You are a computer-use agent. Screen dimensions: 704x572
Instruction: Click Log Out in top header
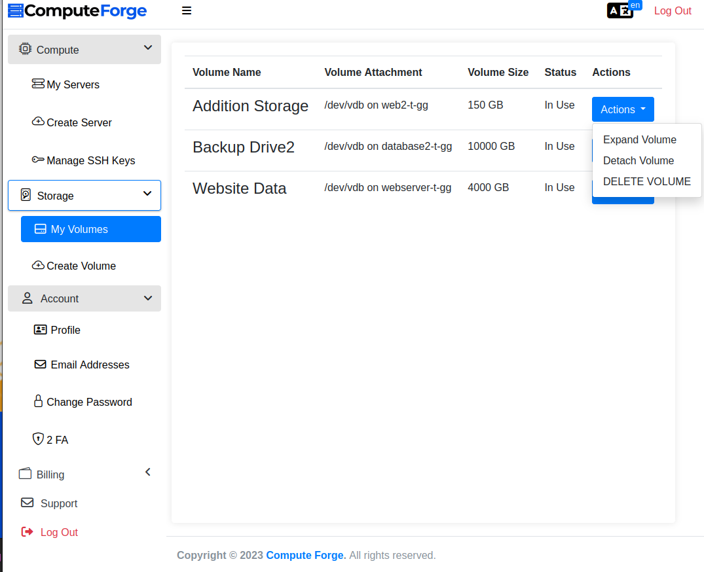pyautogui.click(x=673, y=10)
